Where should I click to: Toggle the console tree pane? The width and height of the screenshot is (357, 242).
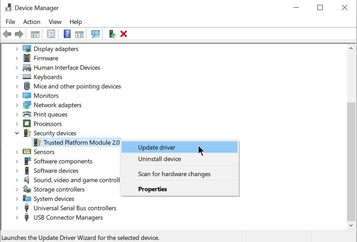(35, 34)
